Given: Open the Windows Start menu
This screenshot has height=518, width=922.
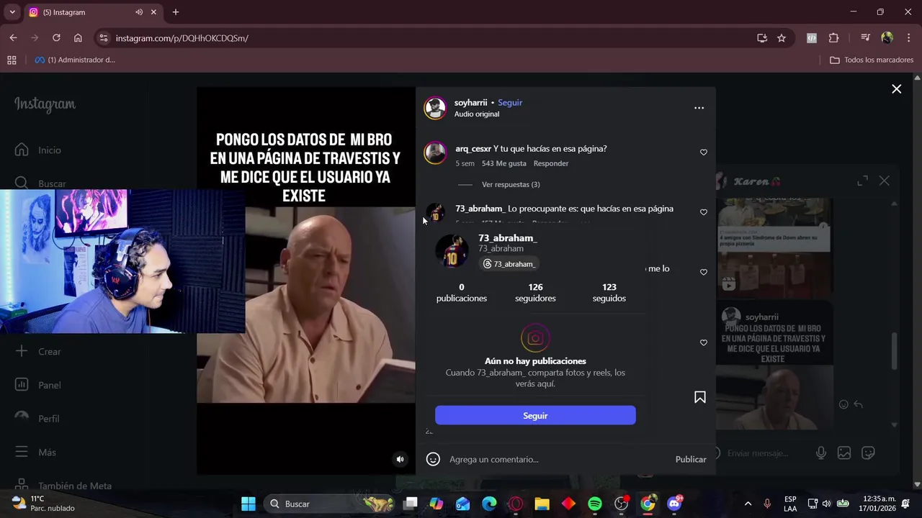Looking at the screenshot, I should click(x=249, y=504).
